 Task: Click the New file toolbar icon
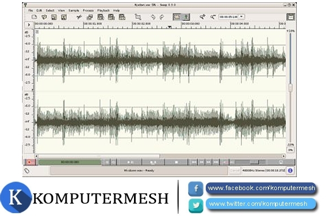click(34, 17)
